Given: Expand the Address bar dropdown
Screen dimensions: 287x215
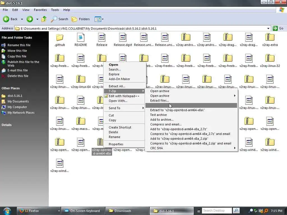Looking at the screenshot, I should click(268, 29).
